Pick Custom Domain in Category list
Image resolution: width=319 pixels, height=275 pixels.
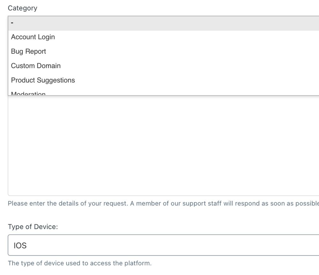36,66
